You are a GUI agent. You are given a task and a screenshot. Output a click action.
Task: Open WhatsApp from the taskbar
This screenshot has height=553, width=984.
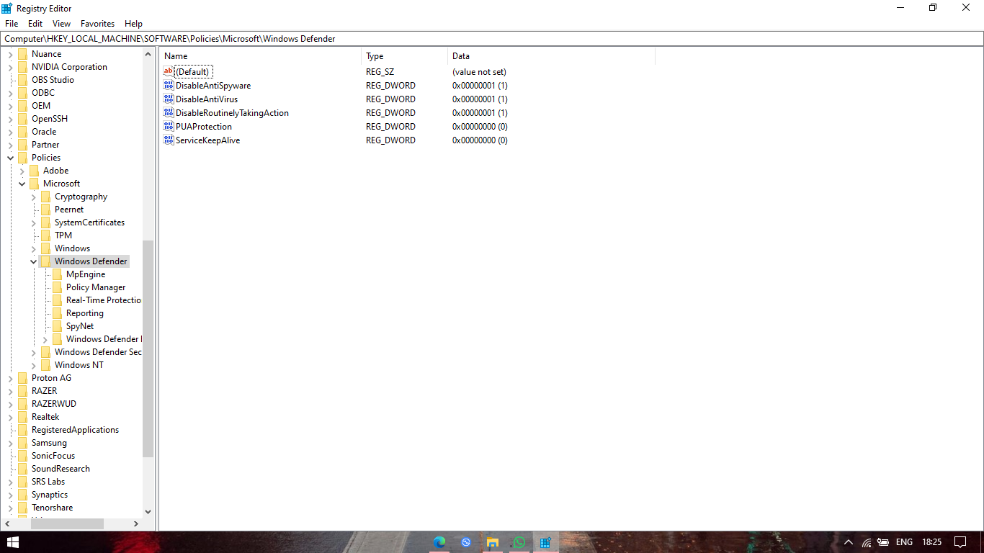click(x=519, y=542)
